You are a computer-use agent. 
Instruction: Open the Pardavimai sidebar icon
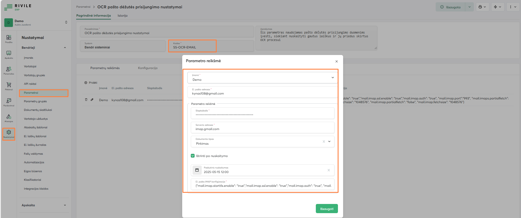[x=9, y=102]
